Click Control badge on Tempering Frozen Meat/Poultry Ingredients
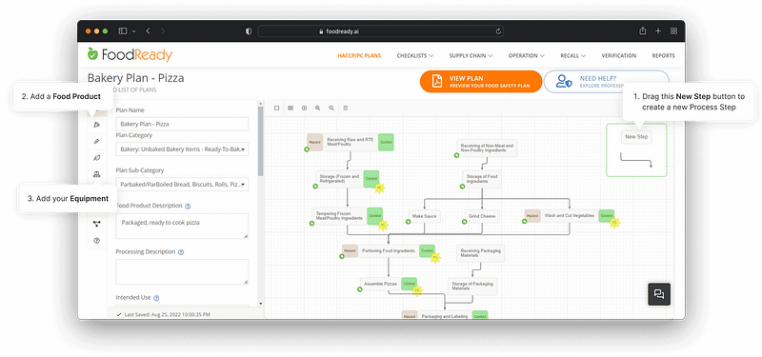The width and height of the screenshot is (762, 357). point(374,216)
